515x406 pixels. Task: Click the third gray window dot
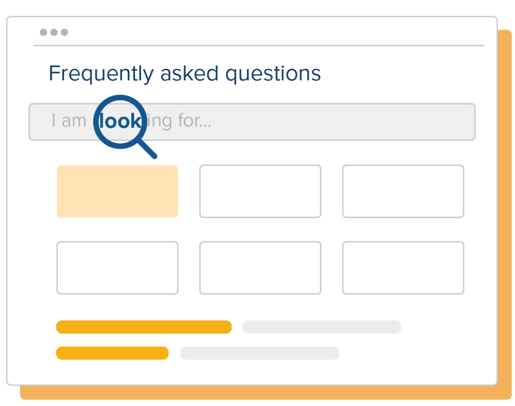point(64,32)
